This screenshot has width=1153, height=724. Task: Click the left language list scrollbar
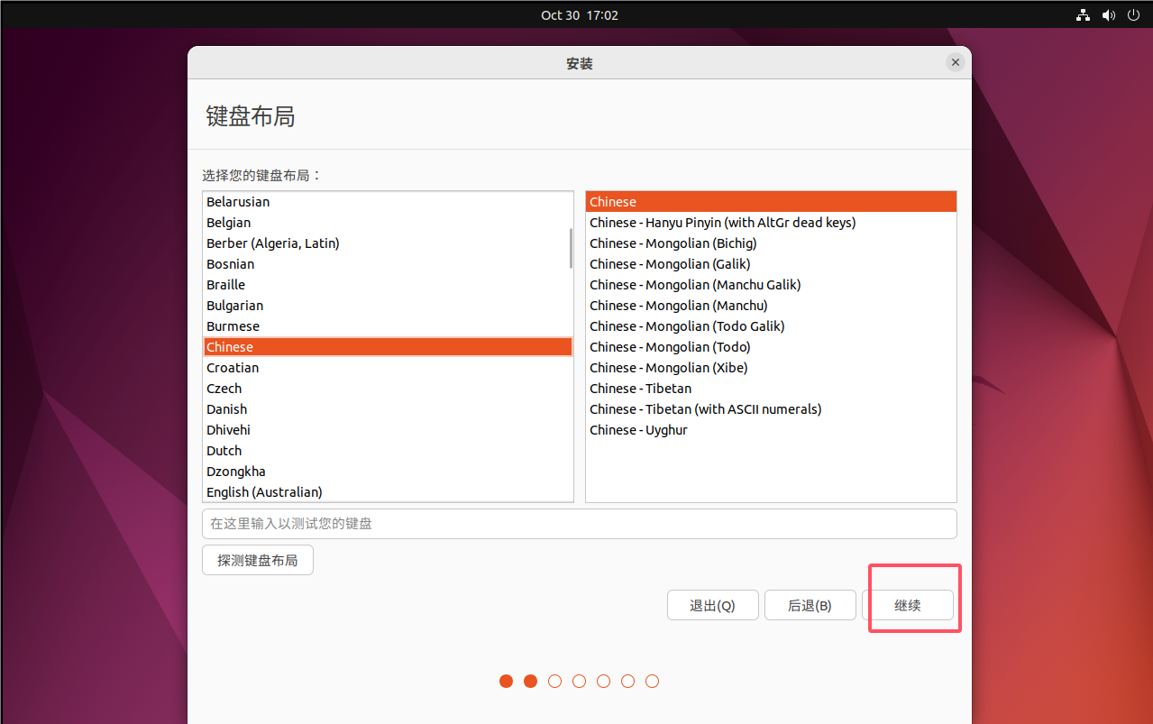click(571, 249)
